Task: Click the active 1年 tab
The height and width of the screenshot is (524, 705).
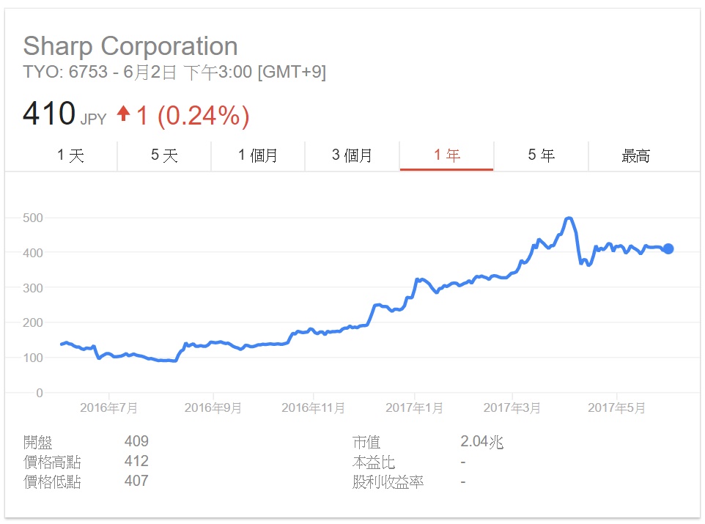Action: (446, 155)
